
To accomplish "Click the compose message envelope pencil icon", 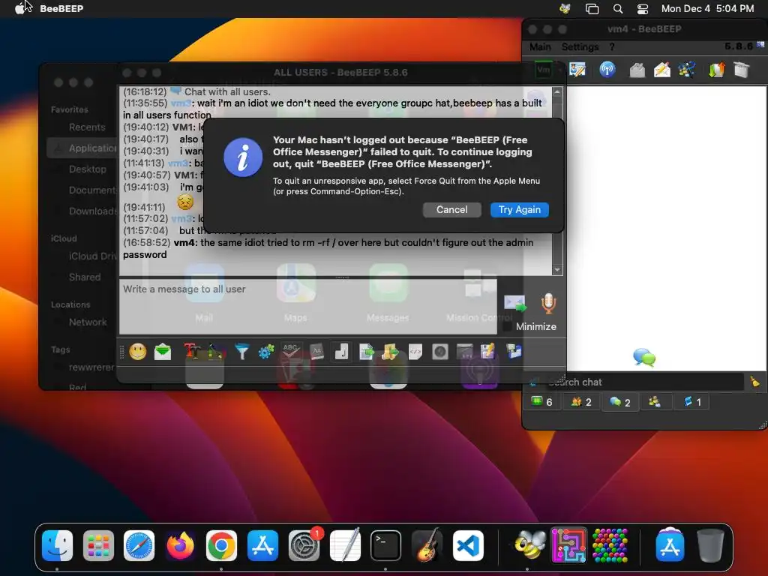I will (661, 70).
